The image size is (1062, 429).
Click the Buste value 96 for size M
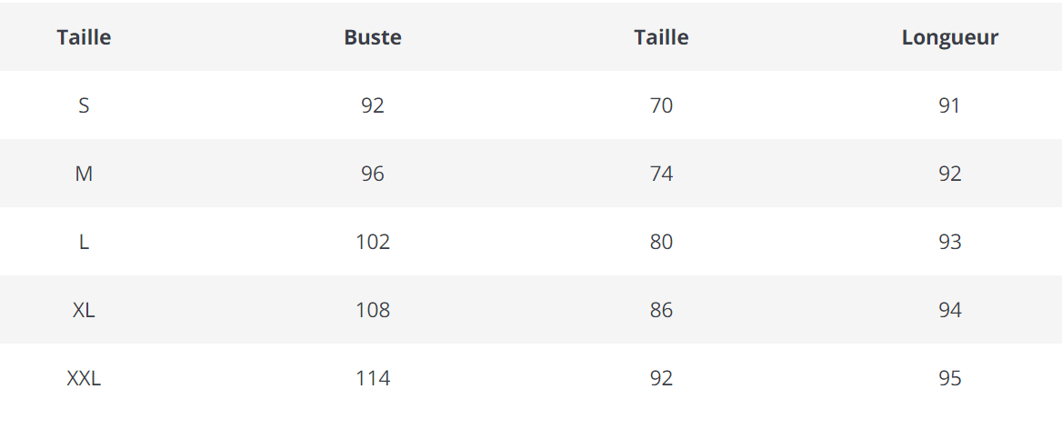coord(373,174)
